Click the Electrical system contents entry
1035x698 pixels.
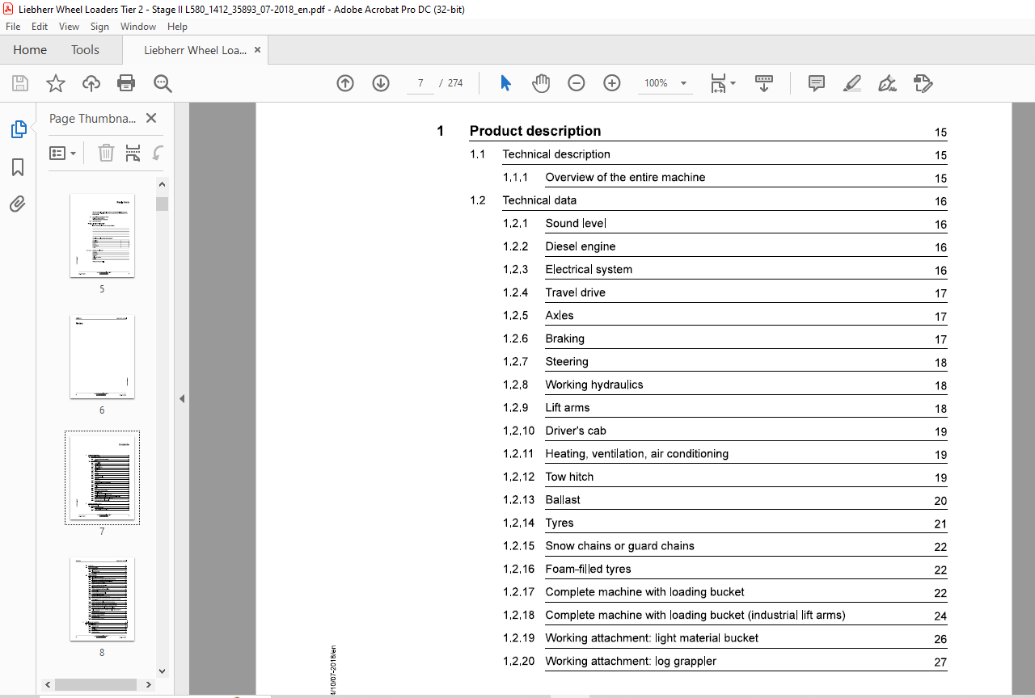(589, 269)
